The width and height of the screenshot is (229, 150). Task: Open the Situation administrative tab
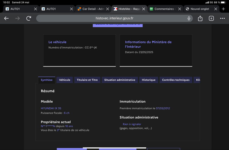tap(120, 80)
